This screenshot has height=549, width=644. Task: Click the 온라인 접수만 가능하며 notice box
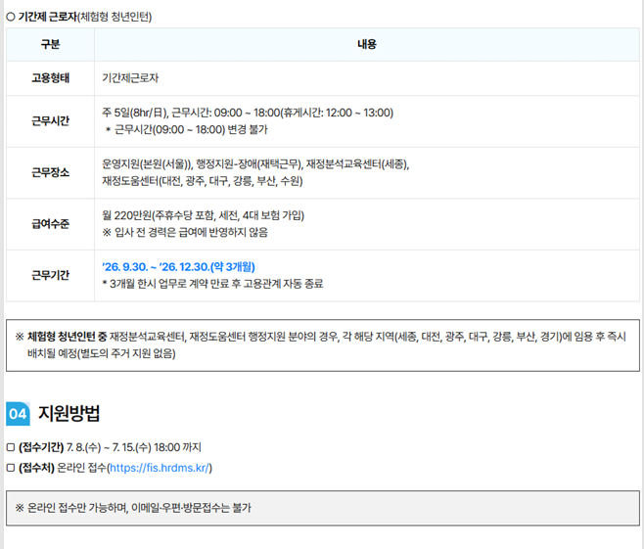click(323, 508)
